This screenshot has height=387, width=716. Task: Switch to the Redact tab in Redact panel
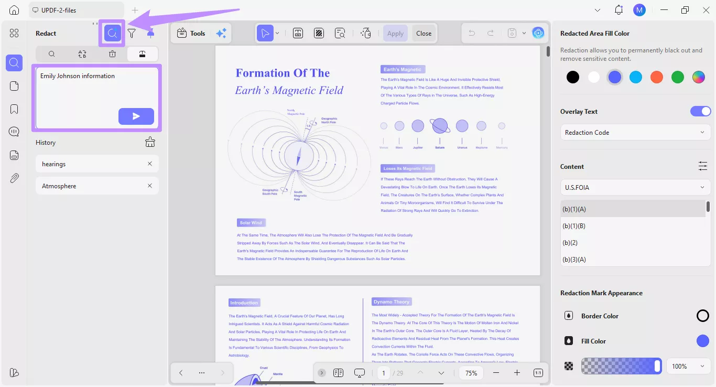pos(143,53)
